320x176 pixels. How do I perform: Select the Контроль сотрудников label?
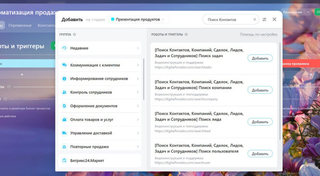pos(91,93)
